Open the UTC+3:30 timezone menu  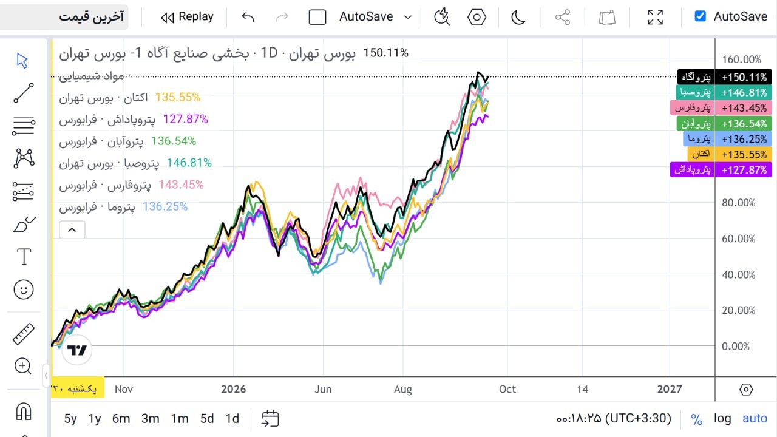click(x=614, y=418)
